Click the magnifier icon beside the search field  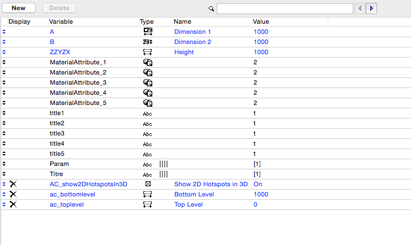click(x=212, y=9)
